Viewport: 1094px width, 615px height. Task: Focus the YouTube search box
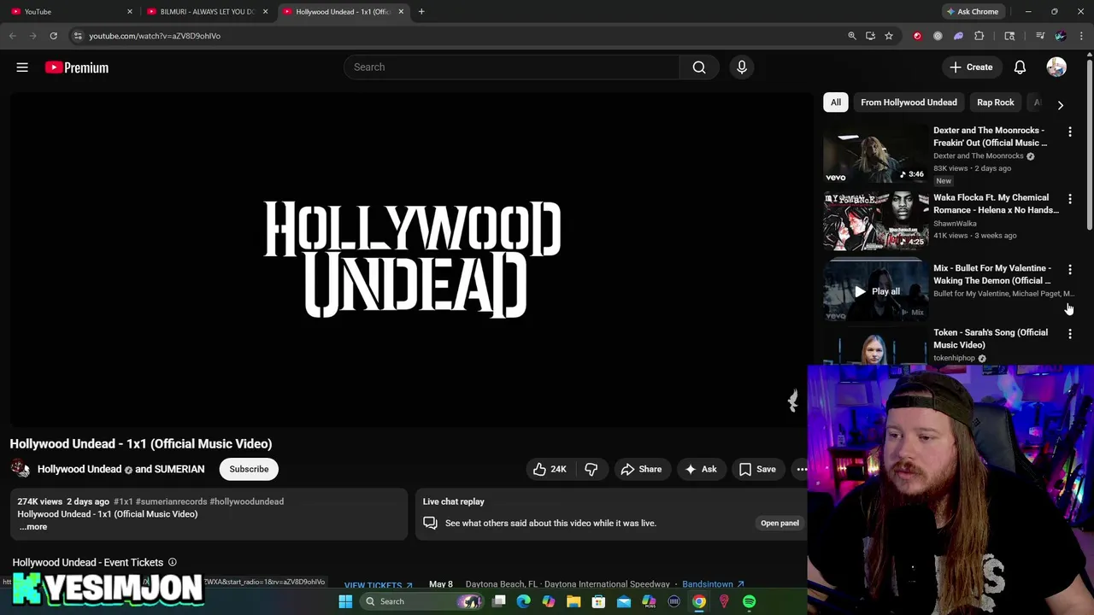pos(512,67)
